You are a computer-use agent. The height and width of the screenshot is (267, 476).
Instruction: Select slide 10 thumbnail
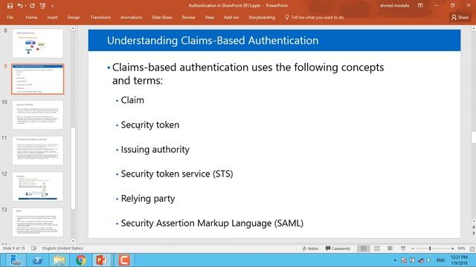pyautogui.click(x=38, y=115)
